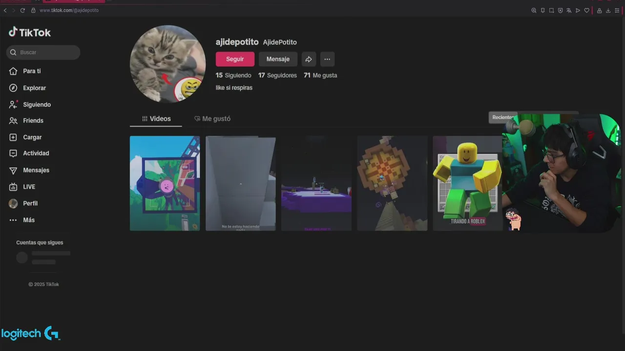Click the Buscar search field
The width and height of the screenshot is (625, 351).
pyautogui.click(x=43, y=52)
